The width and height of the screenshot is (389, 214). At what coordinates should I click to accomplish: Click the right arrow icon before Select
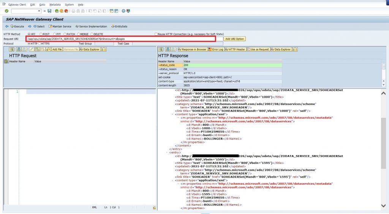(30, 26)
